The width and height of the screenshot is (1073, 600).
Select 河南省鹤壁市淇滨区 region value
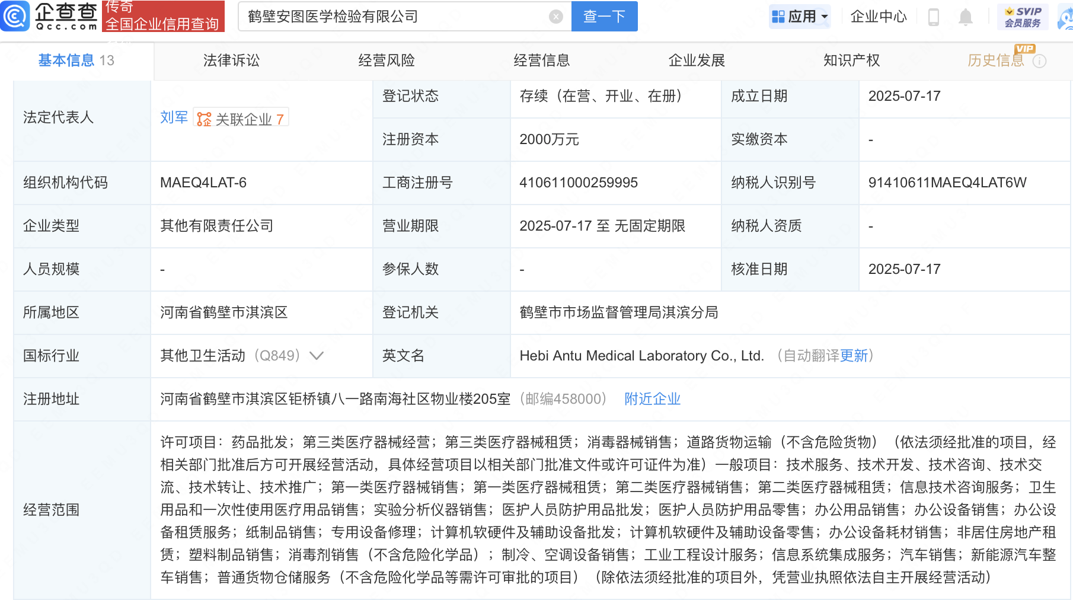point(224,312)
